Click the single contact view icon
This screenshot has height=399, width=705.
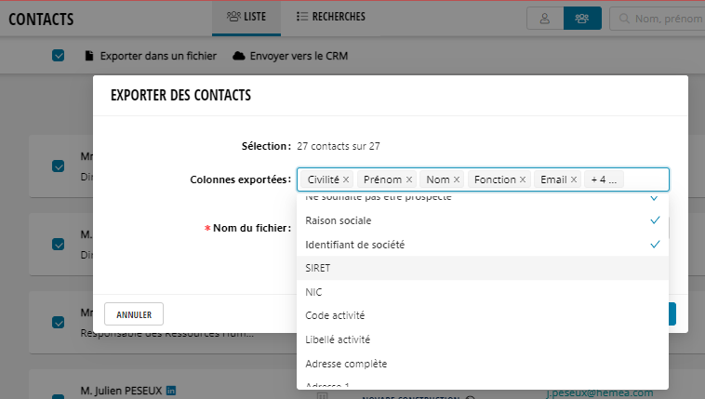coord(545,19)
